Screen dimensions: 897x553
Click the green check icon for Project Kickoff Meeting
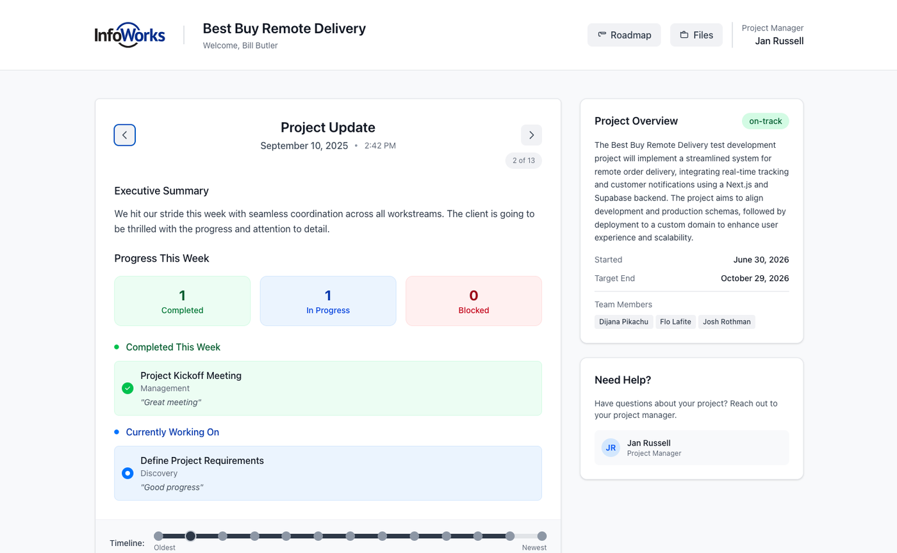128,389
